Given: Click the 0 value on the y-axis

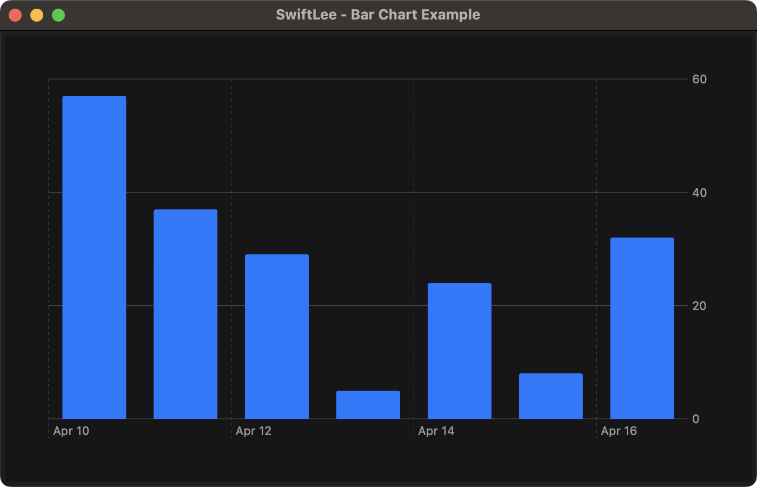Looking at the screenshot, I should coord(696,419).
